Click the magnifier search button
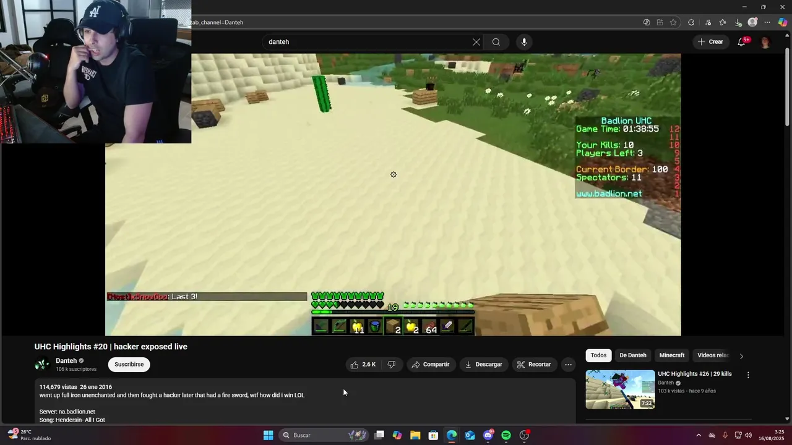The image size is (792, 445). 496,42
